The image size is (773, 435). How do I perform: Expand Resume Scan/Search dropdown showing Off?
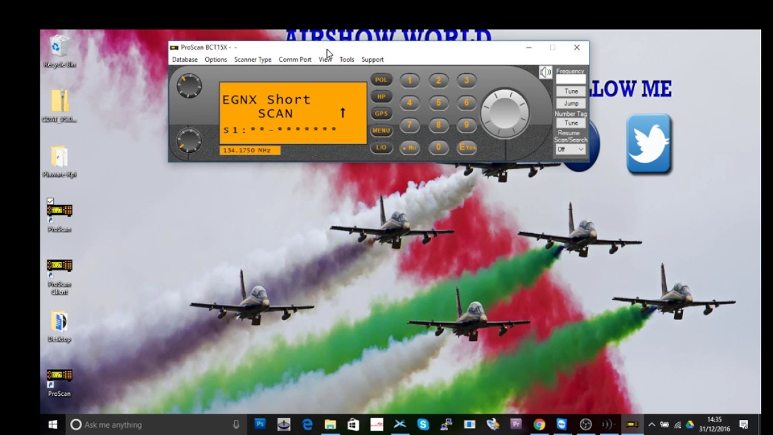click(x=571, y=149)
